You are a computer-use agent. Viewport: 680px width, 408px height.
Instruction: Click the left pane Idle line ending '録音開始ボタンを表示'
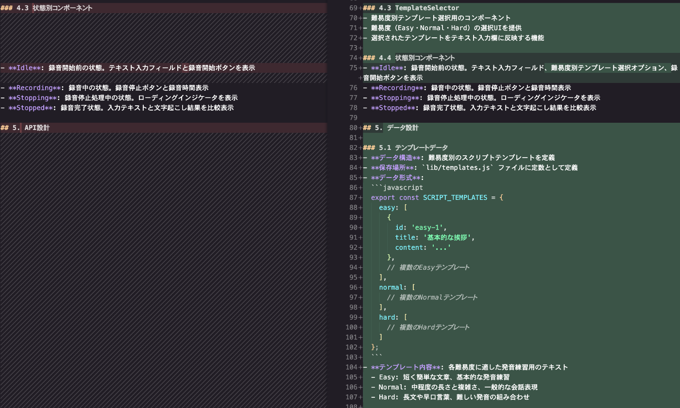point(128,68)
